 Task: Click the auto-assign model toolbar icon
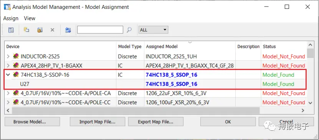[40, 30]
